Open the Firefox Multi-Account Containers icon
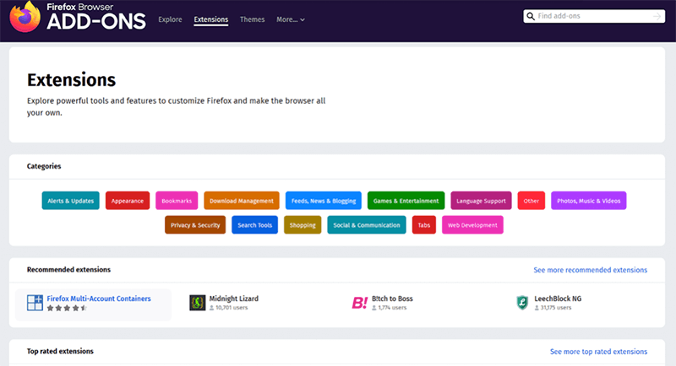 tap(35, 303)
